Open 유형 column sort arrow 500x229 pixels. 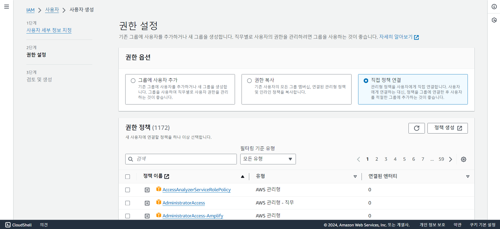tap(355, 176)
